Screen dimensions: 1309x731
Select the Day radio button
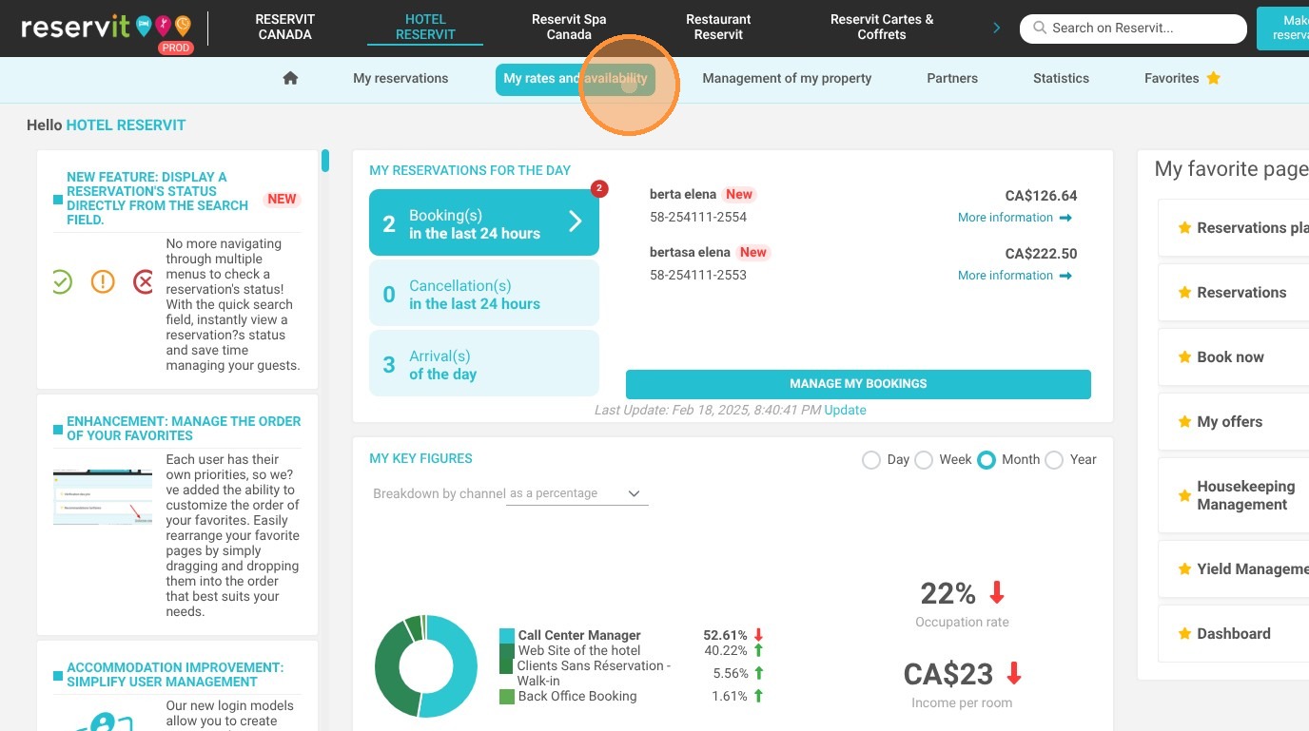(870, 460)
